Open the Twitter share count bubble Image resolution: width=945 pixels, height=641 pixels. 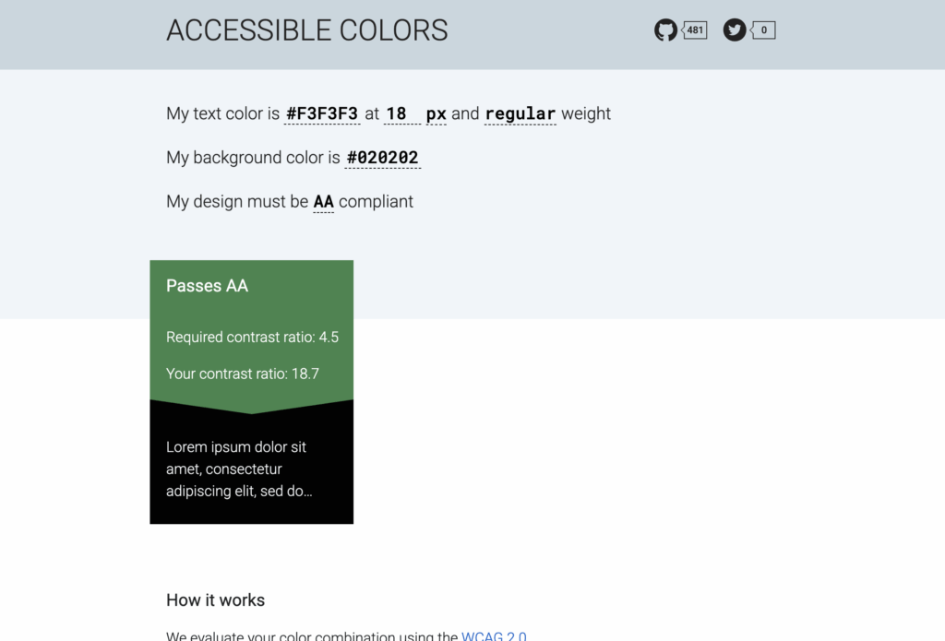tap(763, 30)
